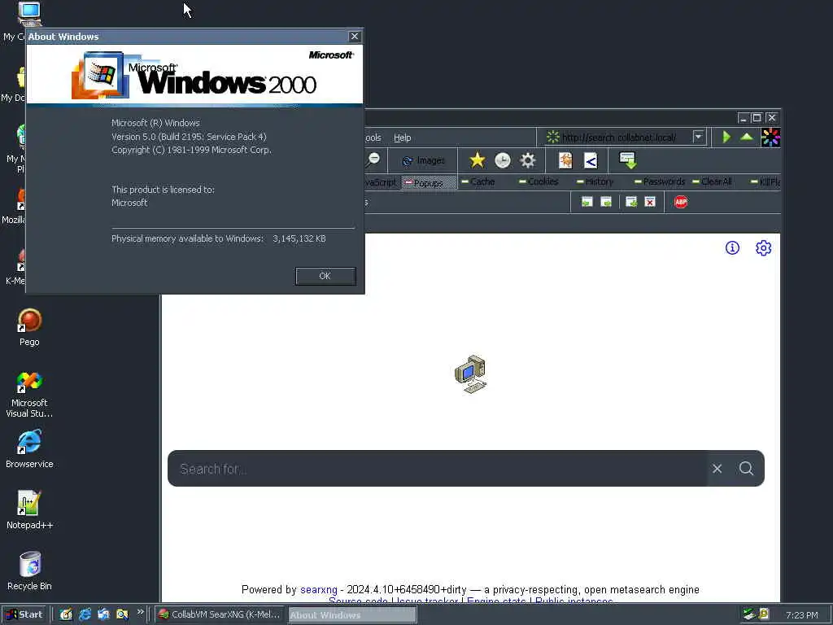
Task: Click the computer logo on search page
Action: (x=471, y=374)
